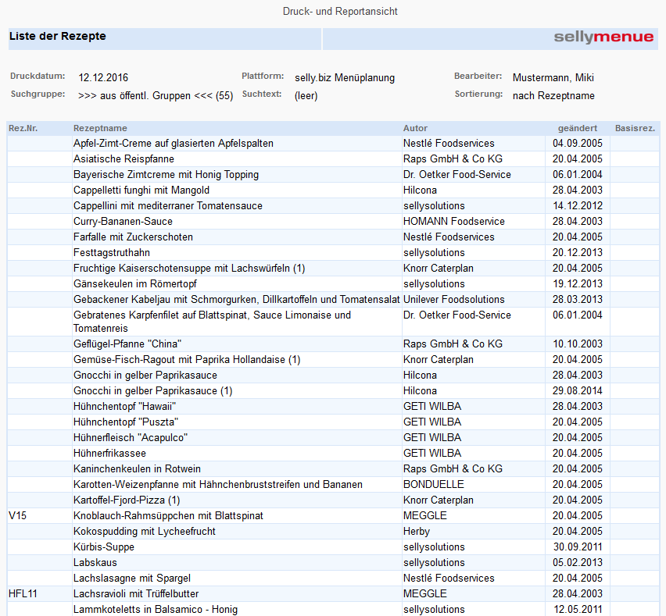Click the Bearbeiter name Mustermann, Miki
The width and height of the screenshot is (666, 616).
(553, 77)
